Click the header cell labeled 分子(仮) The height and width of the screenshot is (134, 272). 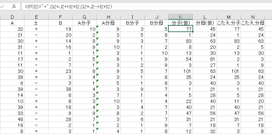tap(180, 23)
